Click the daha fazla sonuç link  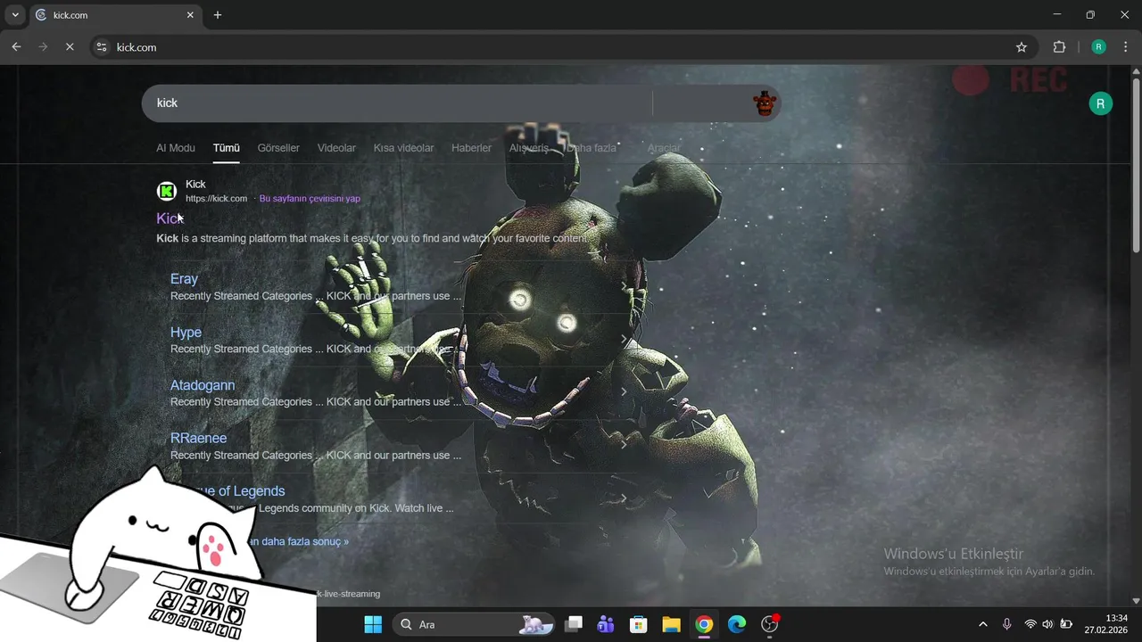click(x=298, y=541)
